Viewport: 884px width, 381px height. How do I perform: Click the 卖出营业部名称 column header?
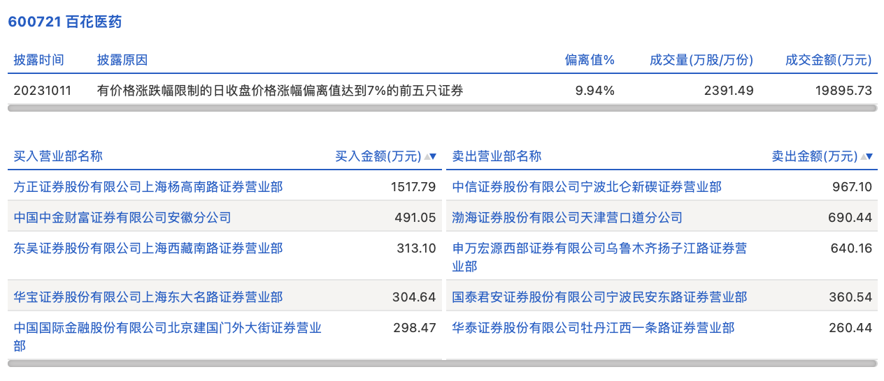coord(497,156)
